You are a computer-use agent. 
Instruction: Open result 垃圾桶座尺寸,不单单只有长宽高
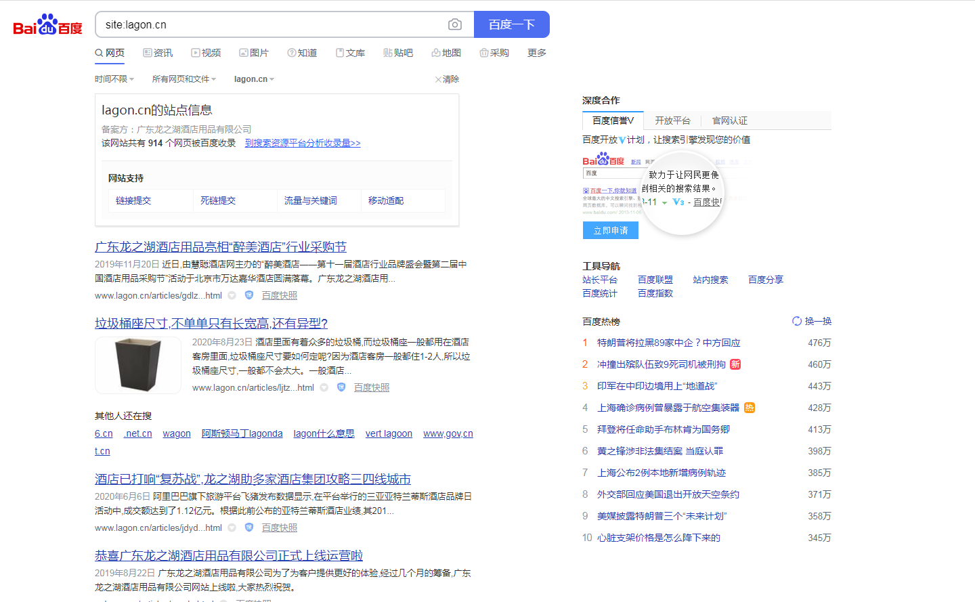coord(211,324)
